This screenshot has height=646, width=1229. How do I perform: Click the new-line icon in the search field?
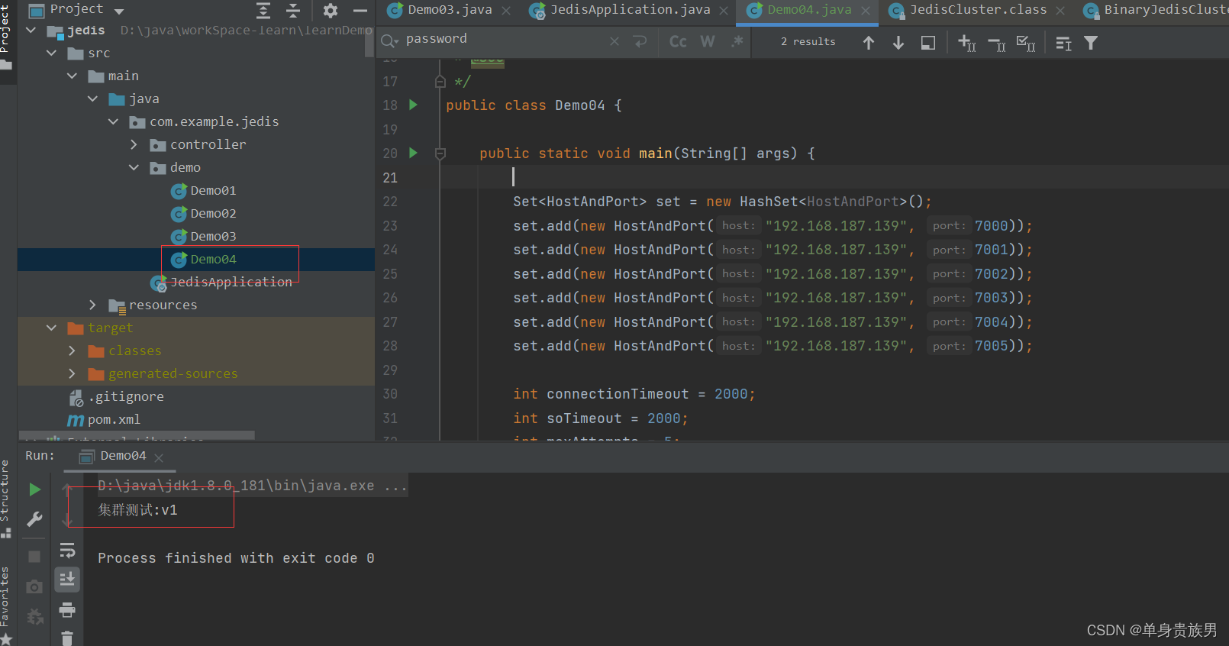pos(640,41)
